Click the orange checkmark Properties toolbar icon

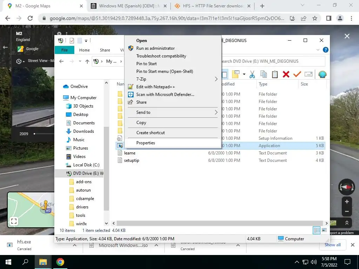[x=297, y=74]
